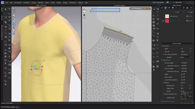
Task: Toggle Show Schematic Line checkbox
Action: point(182,94)
